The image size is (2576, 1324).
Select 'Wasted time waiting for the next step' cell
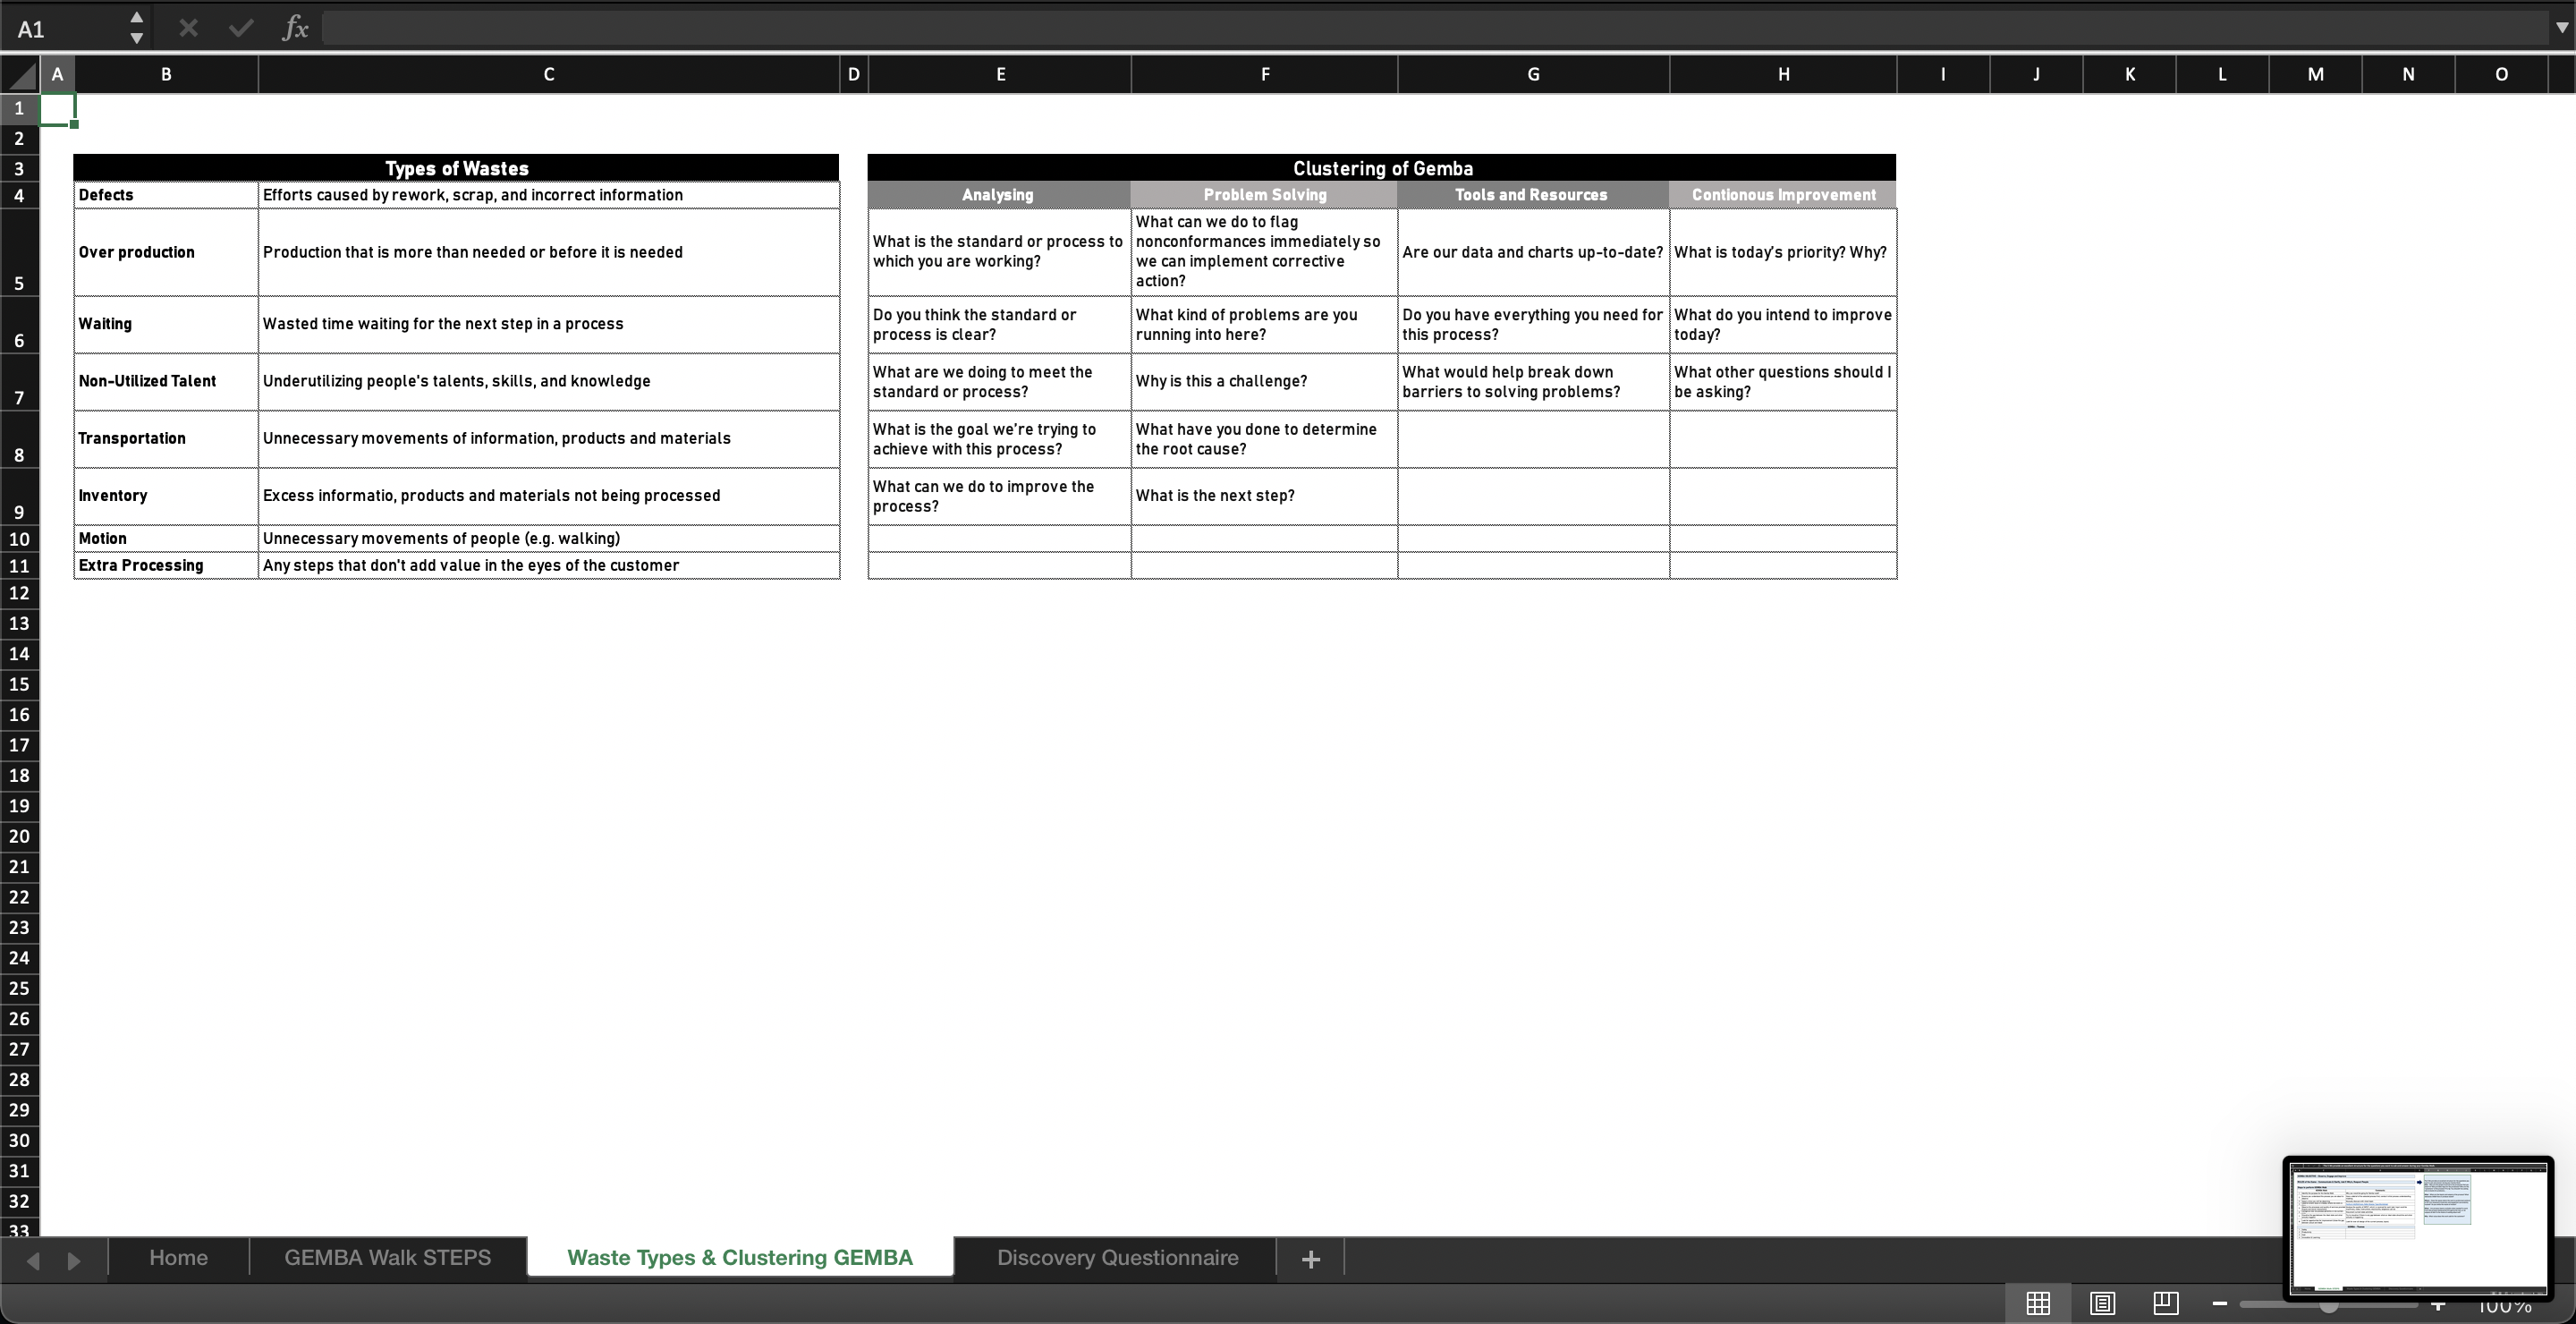pyautogui.click(x=549, y=324)
